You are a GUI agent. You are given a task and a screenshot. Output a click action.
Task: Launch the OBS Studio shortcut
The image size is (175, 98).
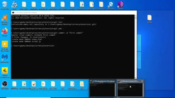click(x=5, y=85)
